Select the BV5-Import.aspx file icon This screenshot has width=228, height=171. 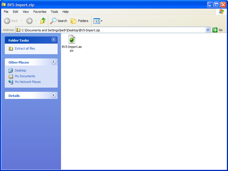[x=72, y=39]
